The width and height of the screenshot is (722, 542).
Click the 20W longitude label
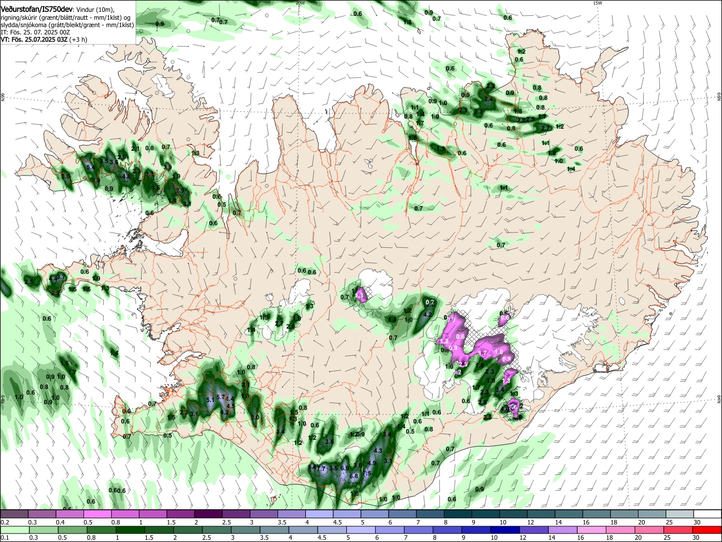click(x=300, y=3)
